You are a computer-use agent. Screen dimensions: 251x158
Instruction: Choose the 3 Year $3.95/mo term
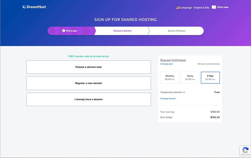[210, 78]
